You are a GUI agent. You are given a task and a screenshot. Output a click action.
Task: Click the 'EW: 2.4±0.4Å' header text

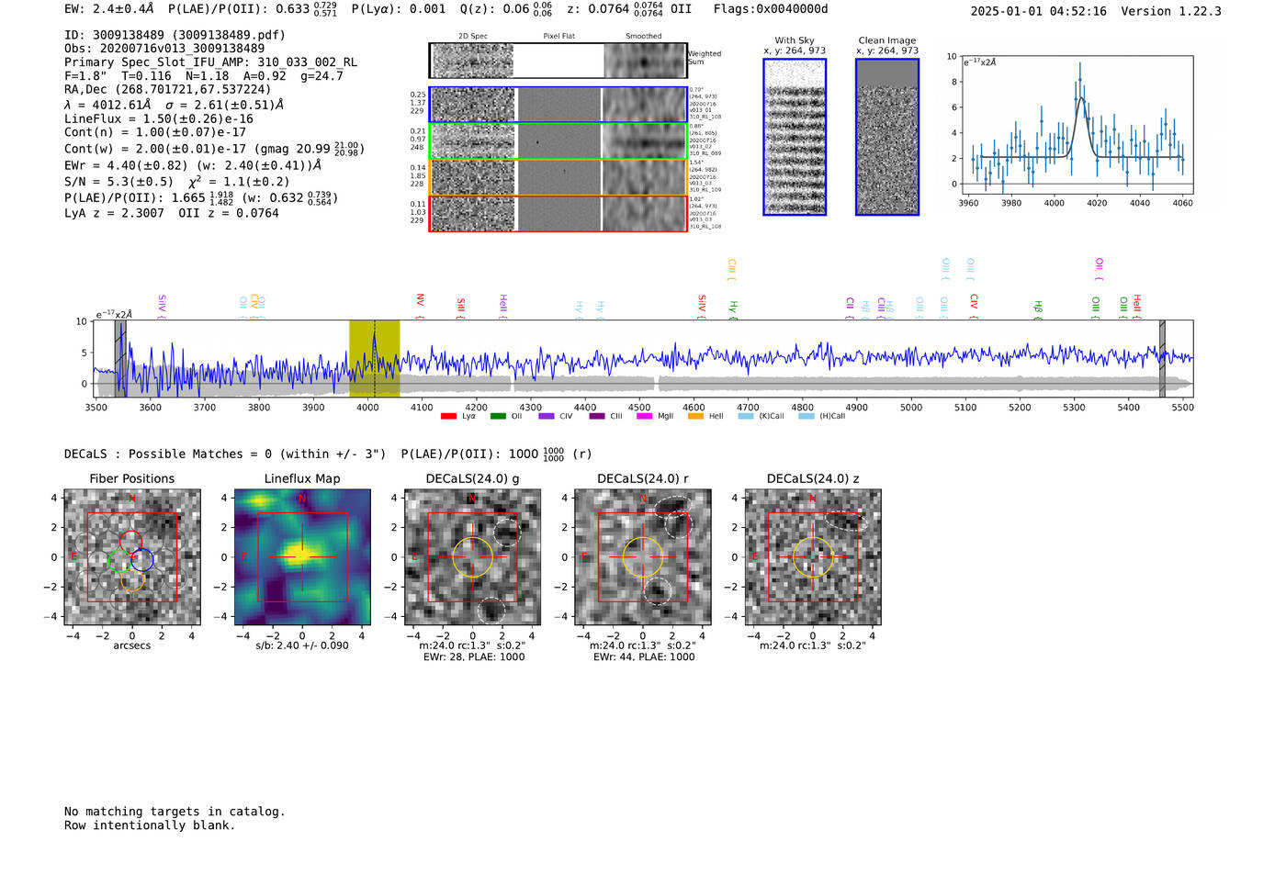109,9
